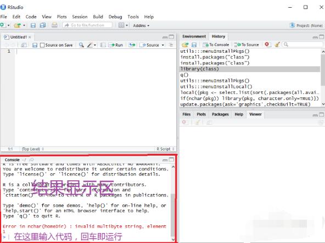Maximize the Console pane
The height and width of the screenshot is (243, 325).
pyautogui.click(x=171, y=159)
